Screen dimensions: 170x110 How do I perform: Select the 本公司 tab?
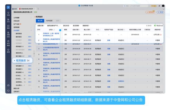pyautogui.click(x=40, y=20)
